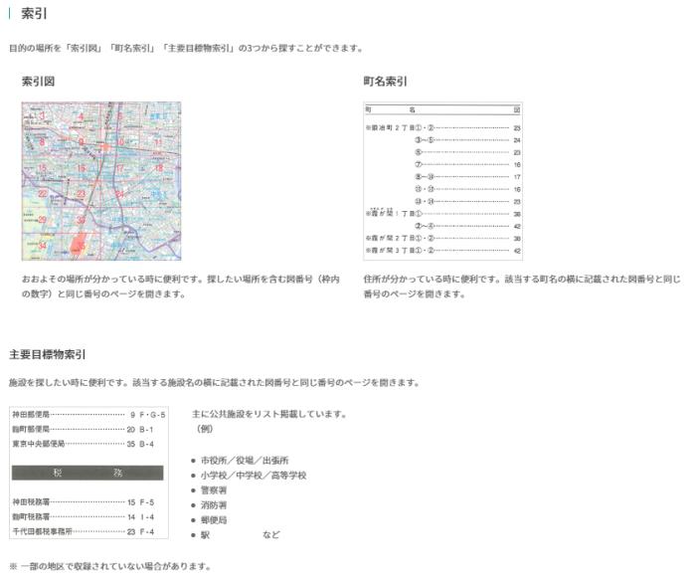The height and width of the screenshot is (582, 696).
Task: Click the 東京中央郵便局 row with 35 B-4
Action: click(x=83, y=444)
